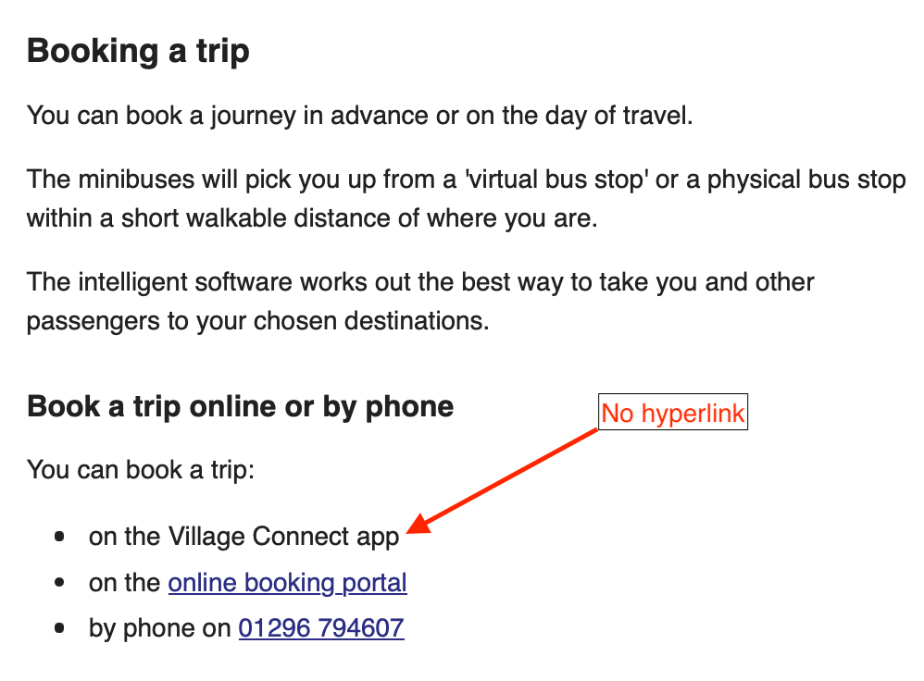Click the bullet point beside online booking portal
924x681 pixels.
(60, 583)
